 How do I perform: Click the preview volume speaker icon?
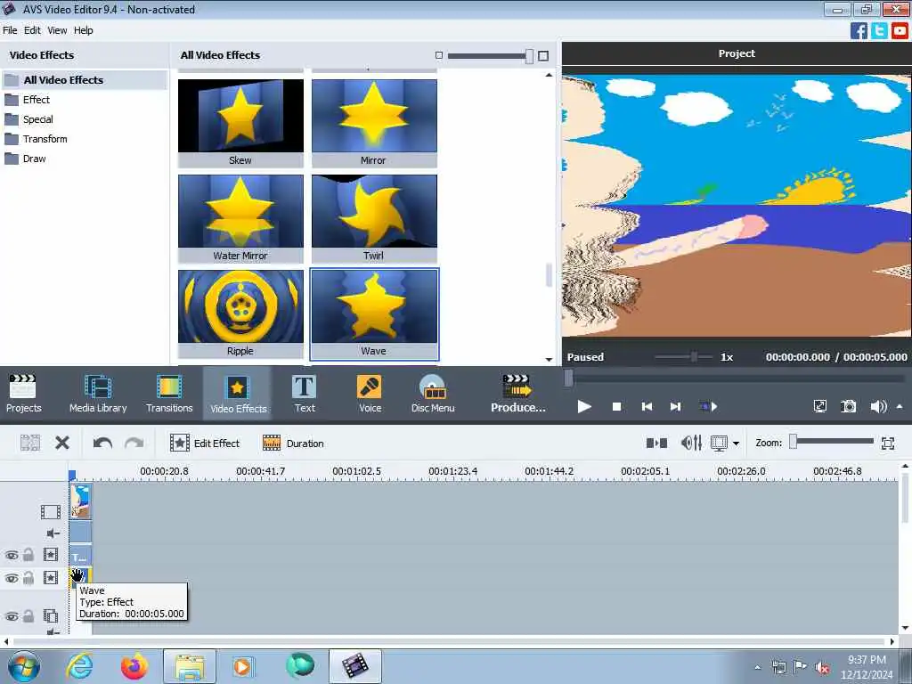coord(878,406)
